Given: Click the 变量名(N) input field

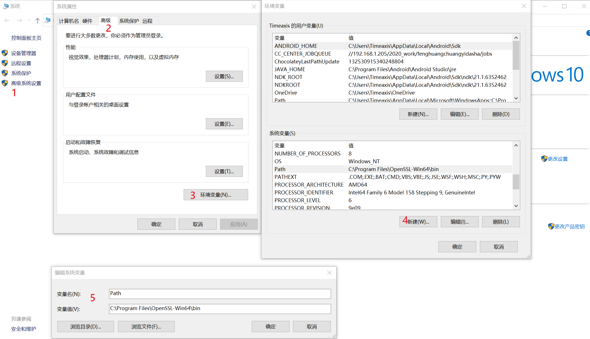Looking at the screenshot, I should pyautogui.click(x=220, y=294).
